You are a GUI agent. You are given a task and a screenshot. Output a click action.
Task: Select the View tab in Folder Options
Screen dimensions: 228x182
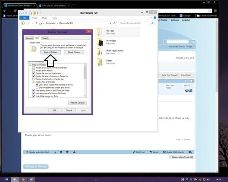(37, 38)
